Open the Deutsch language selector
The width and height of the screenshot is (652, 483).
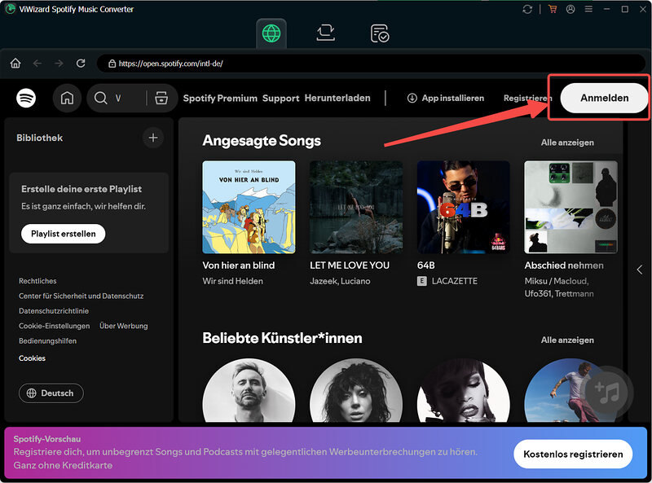(51, 393)
